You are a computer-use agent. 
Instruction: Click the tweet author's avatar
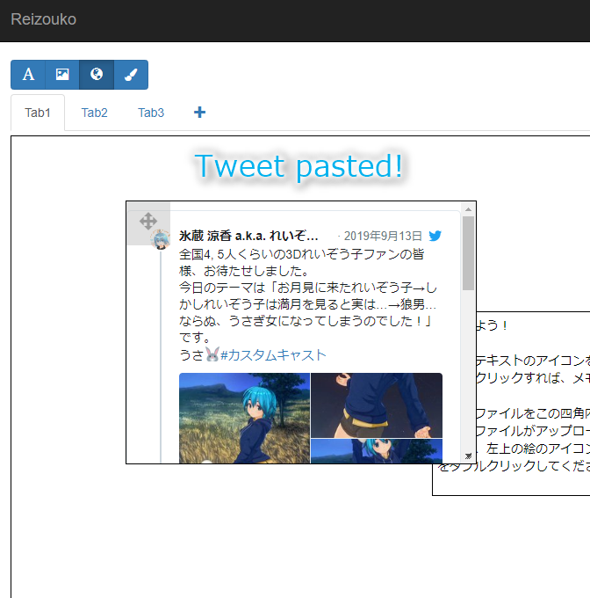(161, 239)
